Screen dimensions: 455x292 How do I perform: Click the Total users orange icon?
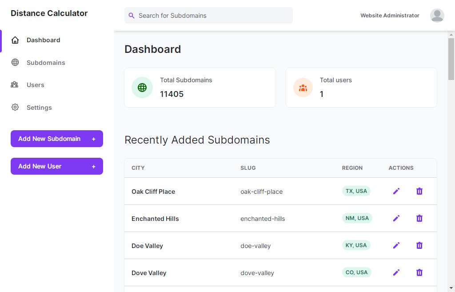[x=303, y=88]
